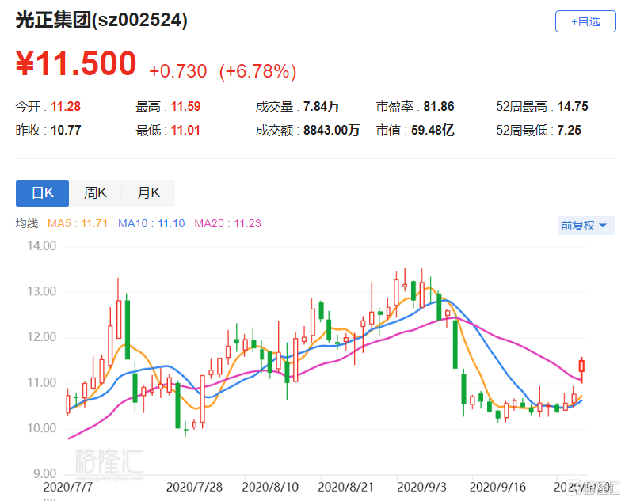Select 最低 value 11.01
This screenshot has width=625, height=501.
[x=185, y=130]
